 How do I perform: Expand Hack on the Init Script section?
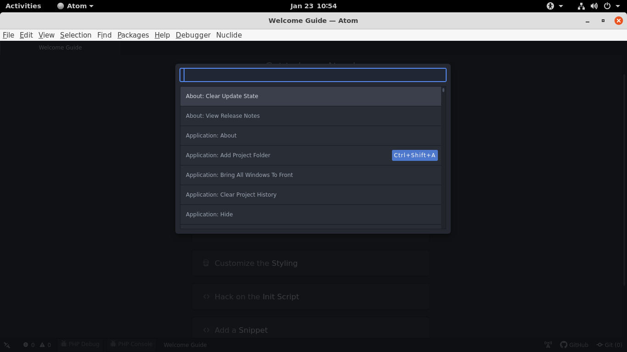tap(311, 297)
